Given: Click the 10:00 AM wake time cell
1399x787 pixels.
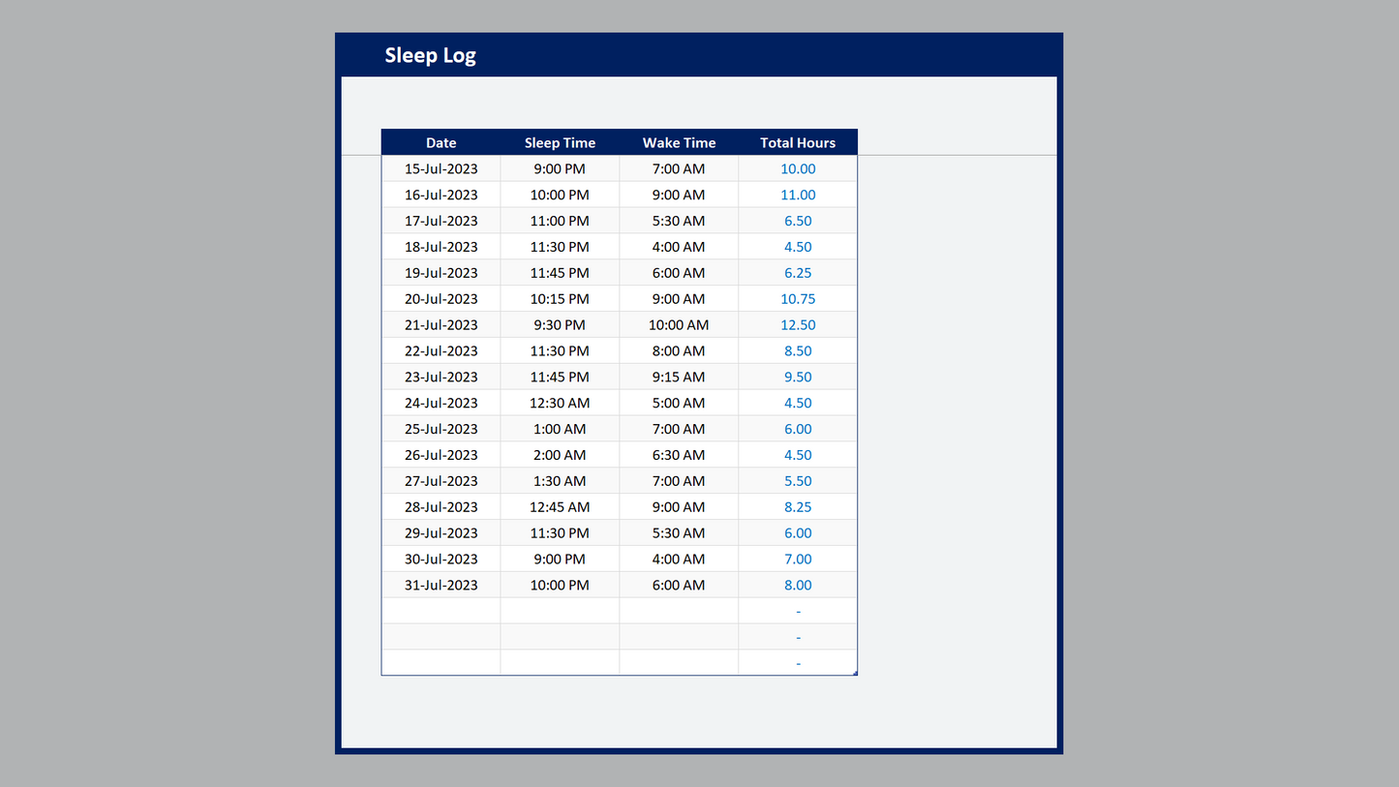Looking at the screenshot, I should point(679,325).
